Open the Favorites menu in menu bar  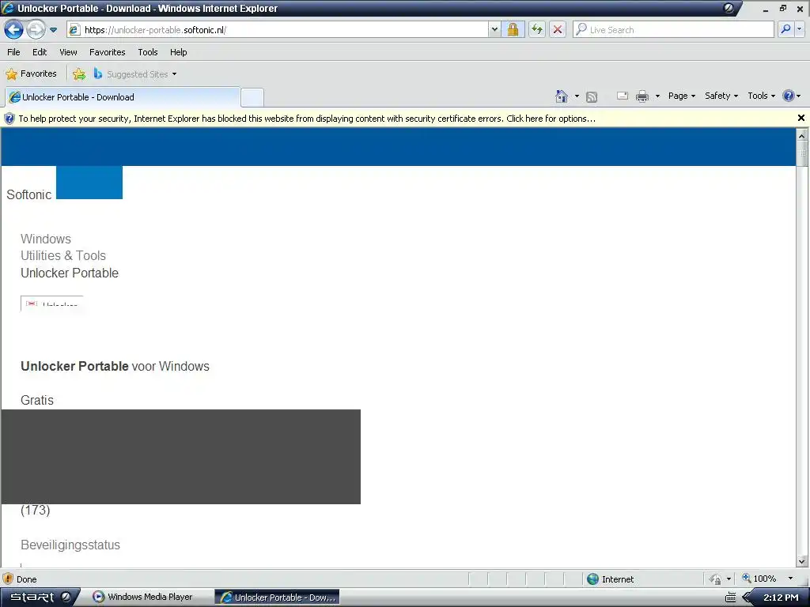tap(107, 52)
